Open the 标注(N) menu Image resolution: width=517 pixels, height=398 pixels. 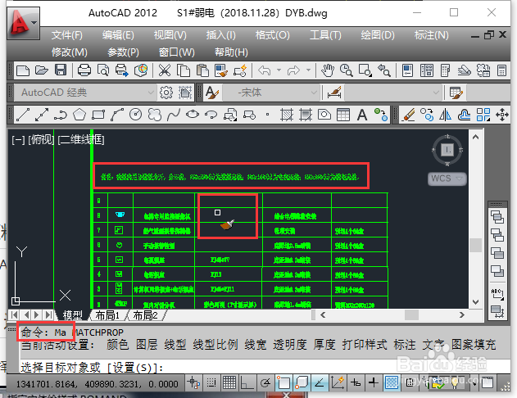431,35
